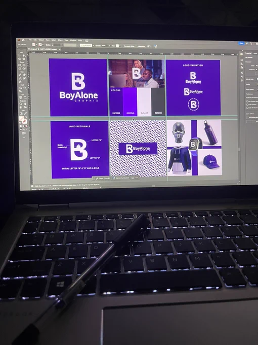Screen dimensions: 258x345
Task: Change screen mode at toolbar bottom
Action: (24, 133)
